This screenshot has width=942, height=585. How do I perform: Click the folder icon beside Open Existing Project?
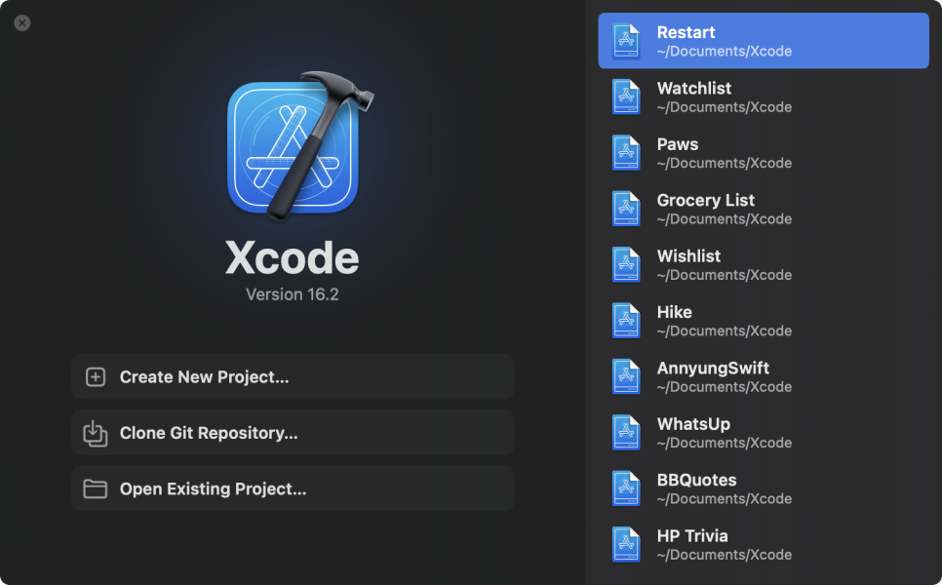[x=95, y=488]
